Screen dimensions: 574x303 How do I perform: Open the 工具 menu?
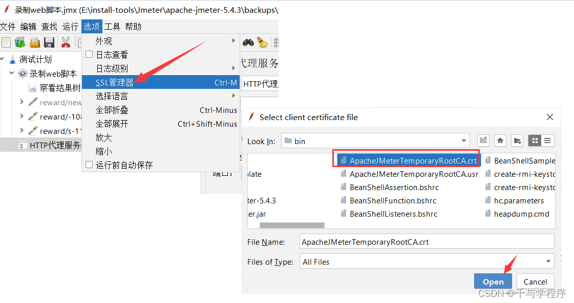click(x=112, y=27)
